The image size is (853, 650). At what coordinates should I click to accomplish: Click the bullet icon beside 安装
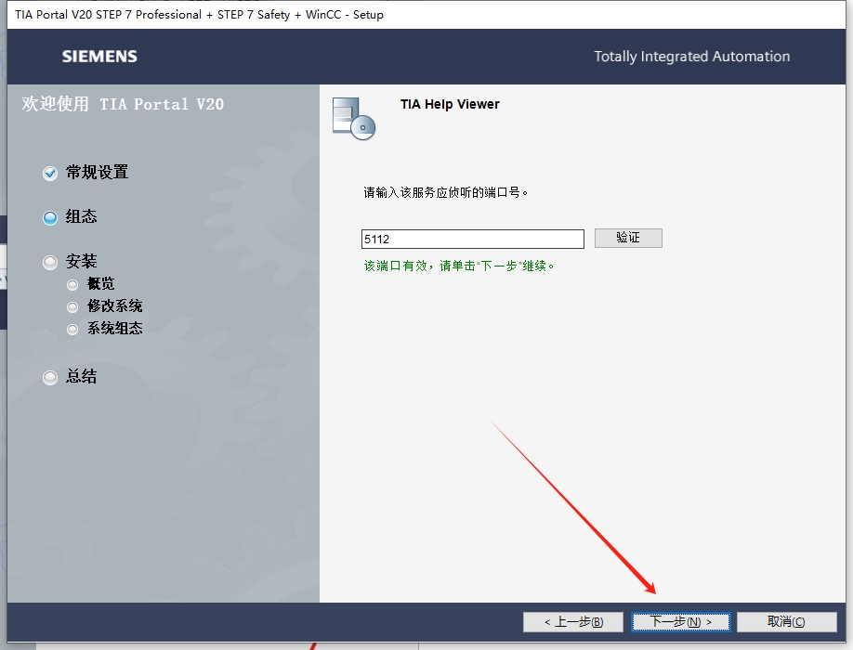[x=50, y=263]
